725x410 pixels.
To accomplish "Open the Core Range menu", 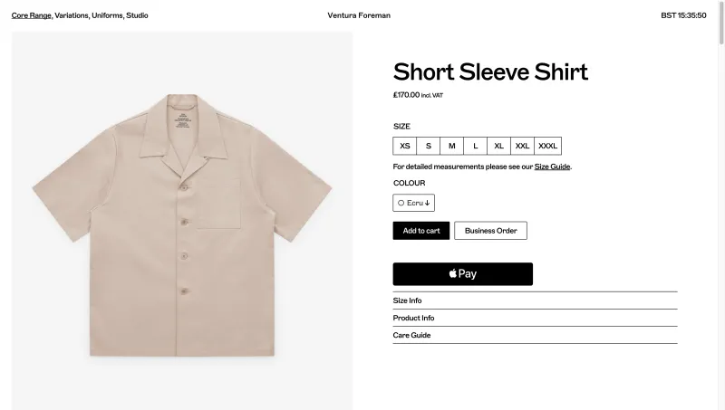I will pos(31,15).
